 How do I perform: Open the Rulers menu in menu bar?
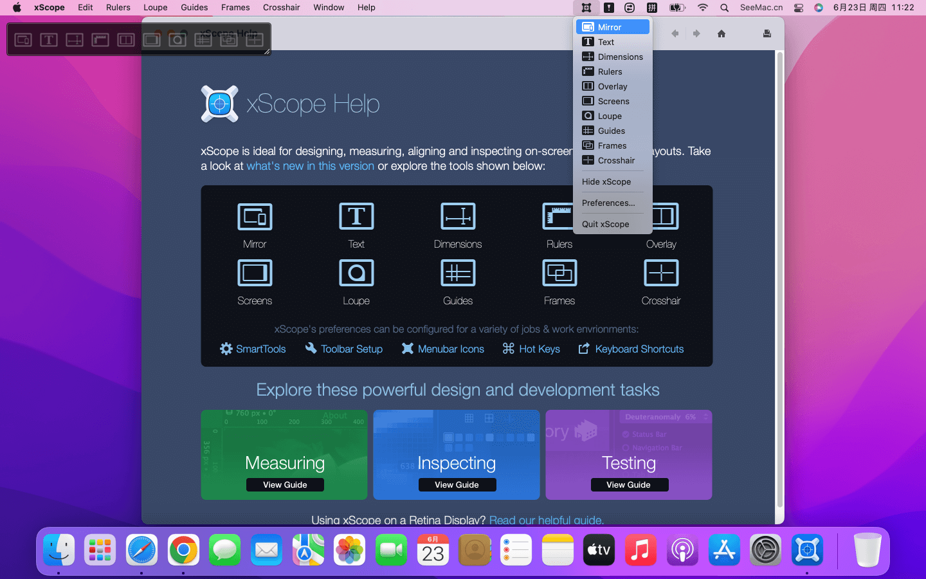118,8
